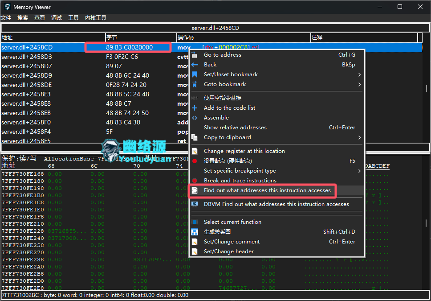Expand the Set/Unset bookmark submenu

[x=359, y=74]
